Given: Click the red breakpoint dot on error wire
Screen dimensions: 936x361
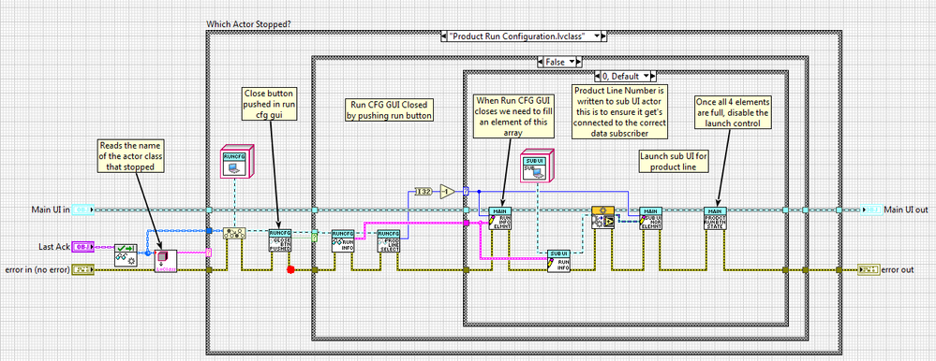Looking at the screenshot, I should pyautogui.click(x=290, y=270).
